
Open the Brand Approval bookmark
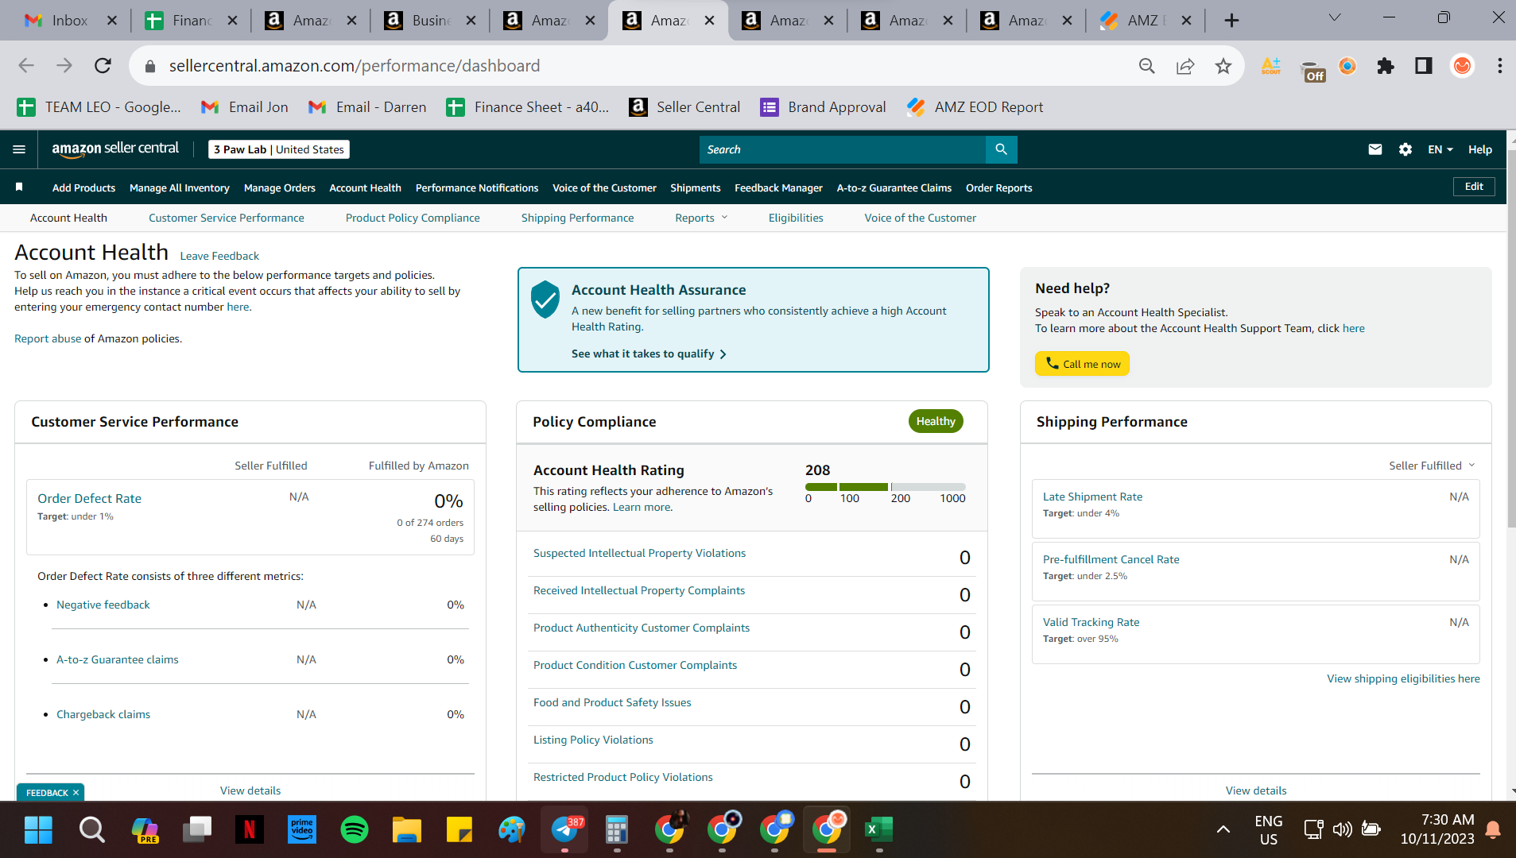point(823,107)
